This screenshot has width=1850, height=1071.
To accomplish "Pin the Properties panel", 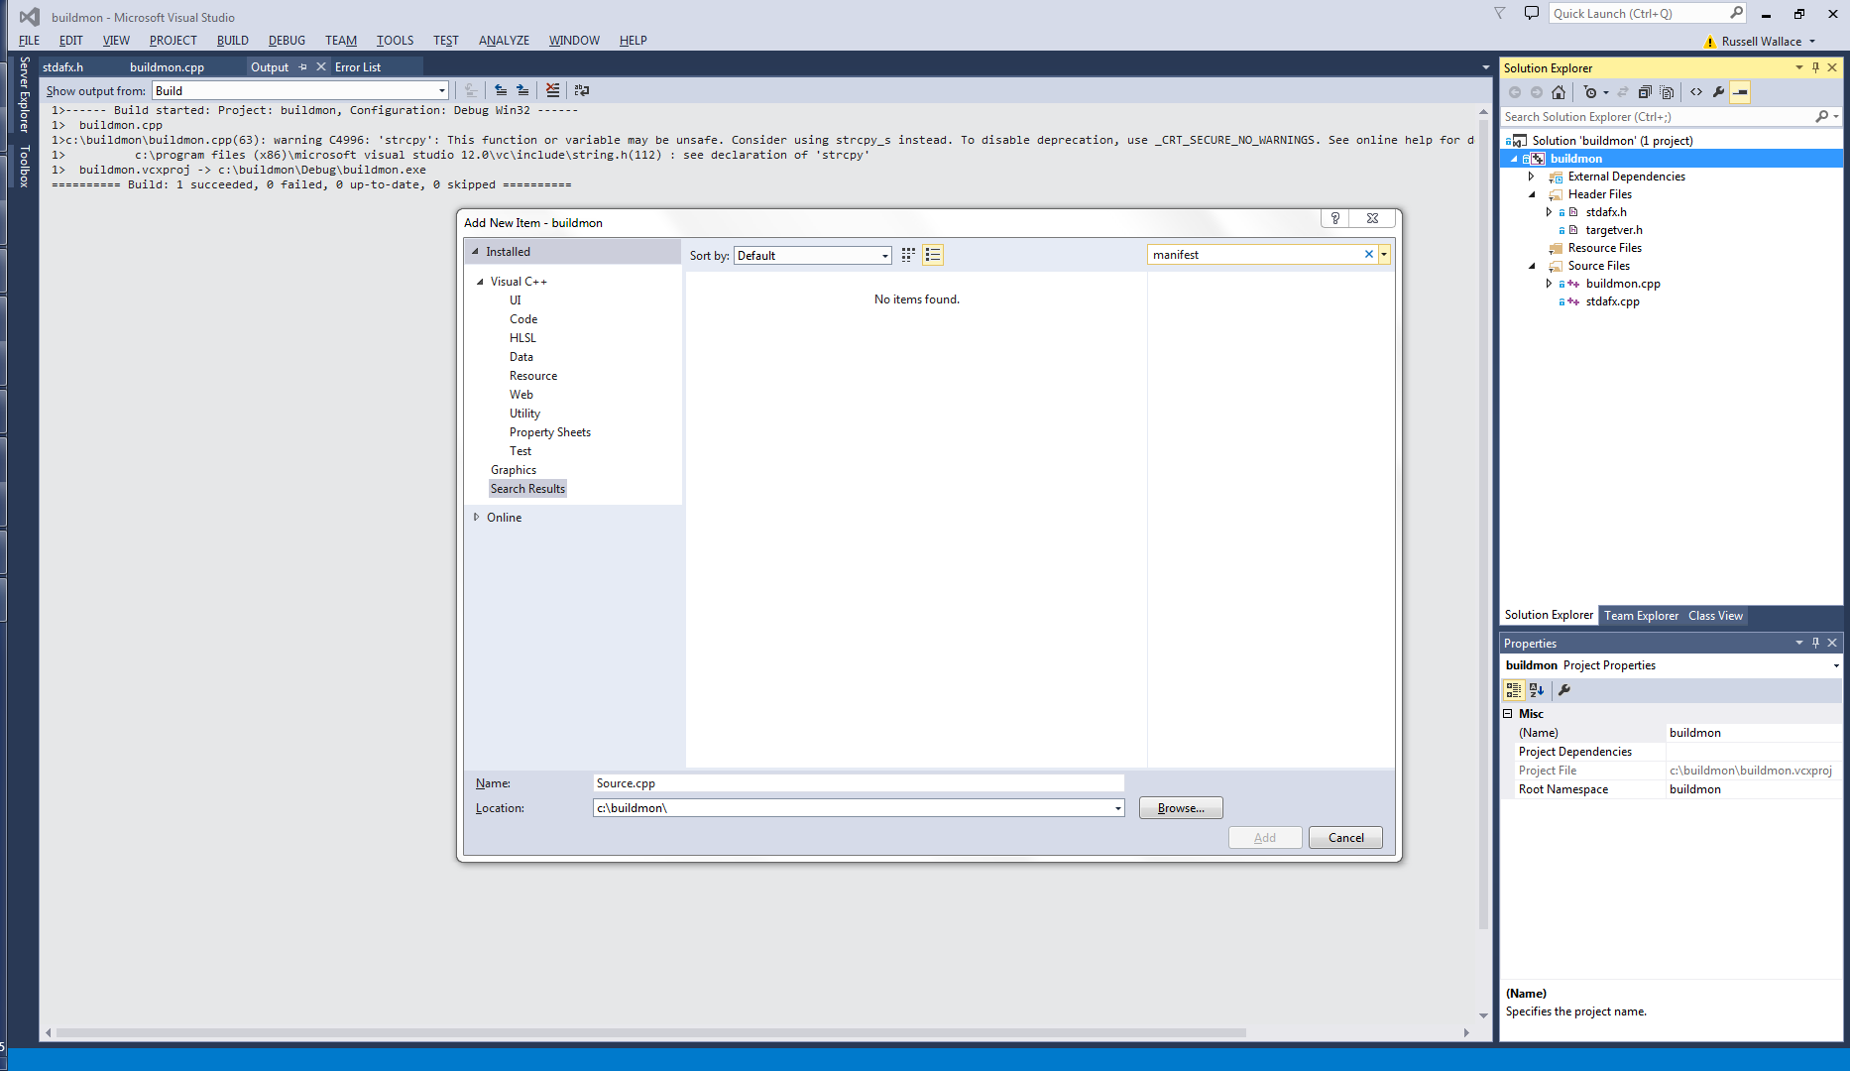I will point(1816,643).
